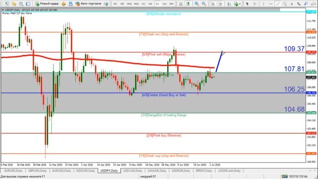Toggle chart auto-scroll icon
318x179 pixels.
pyautogui.click(x=213, y=3)
